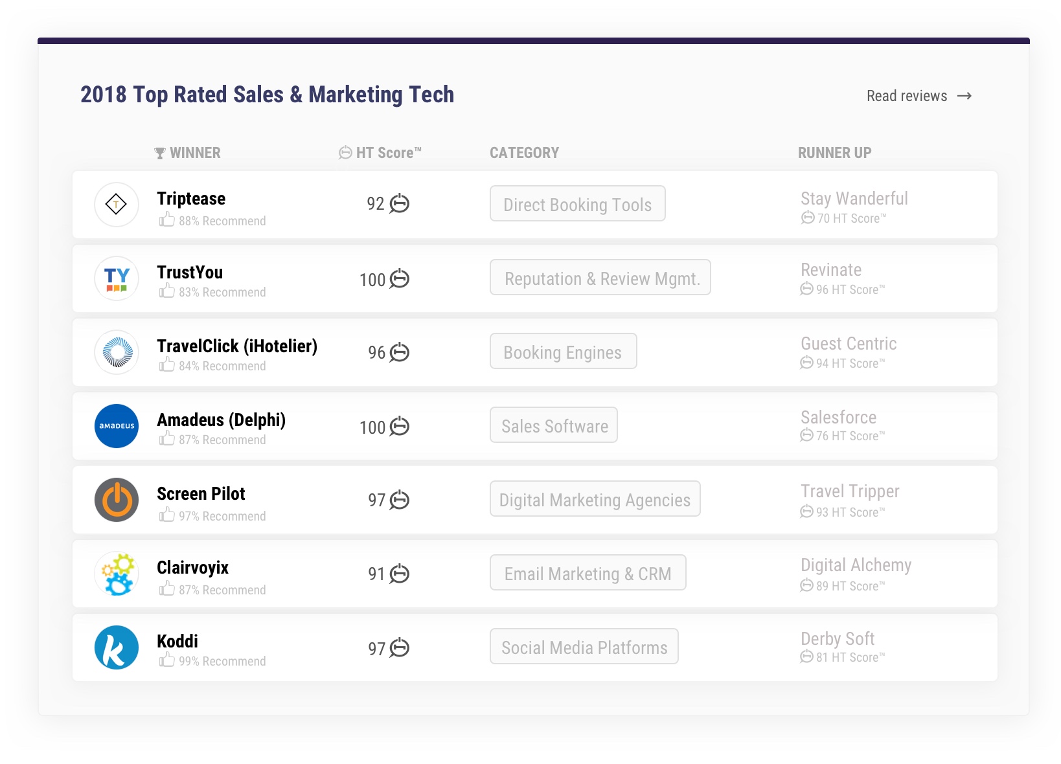Screen dimensions: 1061x764
Task: Click the 88% Recommend text
Action: (222, 221)
